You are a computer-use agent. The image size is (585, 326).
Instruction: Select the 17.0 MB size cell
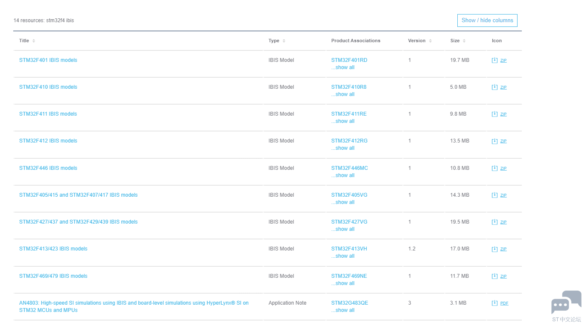point(459,249)
